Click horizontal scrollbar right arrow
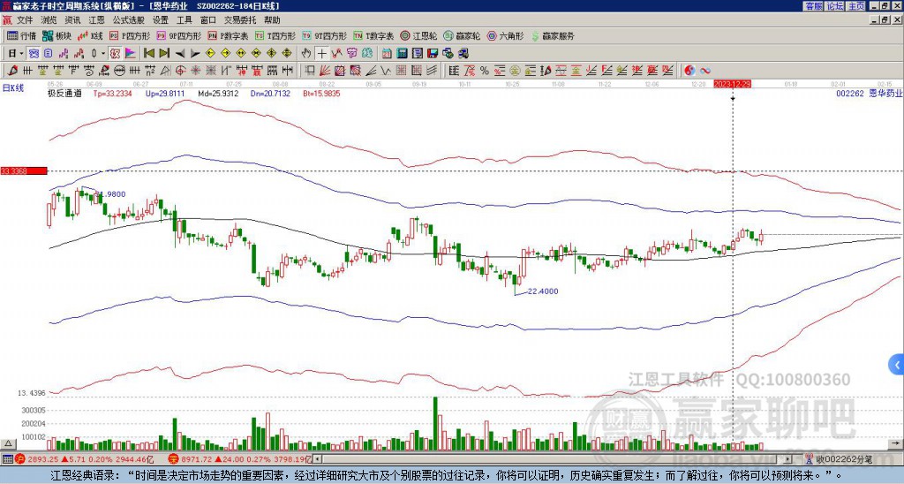Viewport: 904px width, 484px height. [x=788, y=459]
